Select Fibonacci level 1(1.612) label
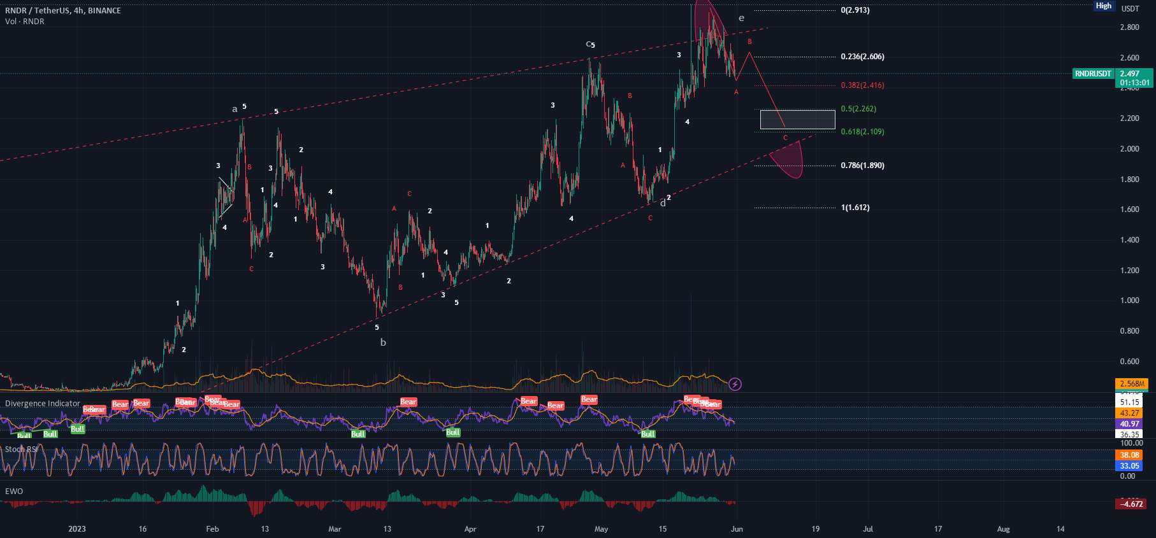1156x538 pixels. tap(855, 208)
